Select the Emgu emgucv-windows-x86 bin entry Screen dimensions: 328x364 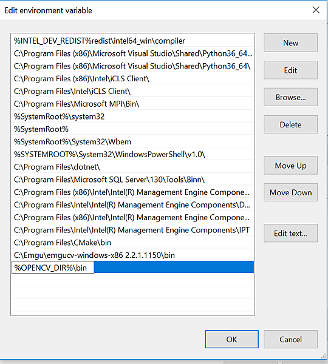tap(132, 255)
